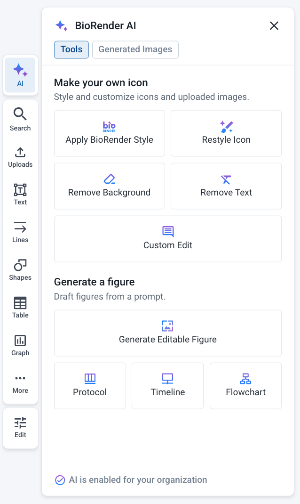Open the Uploads sidebar tool
The image size is (300, 504).
click(x=20, y=157)
